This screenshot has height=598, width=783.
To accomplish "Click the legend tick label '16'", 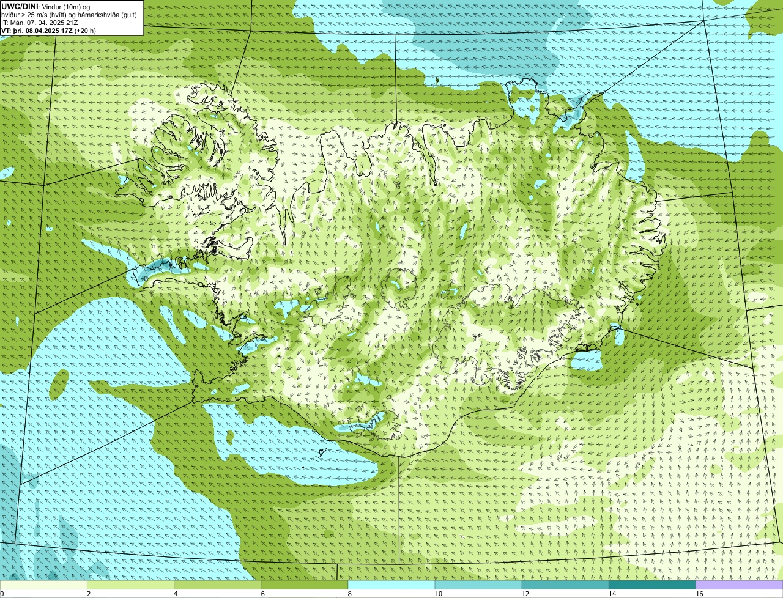I will point(699,594).
